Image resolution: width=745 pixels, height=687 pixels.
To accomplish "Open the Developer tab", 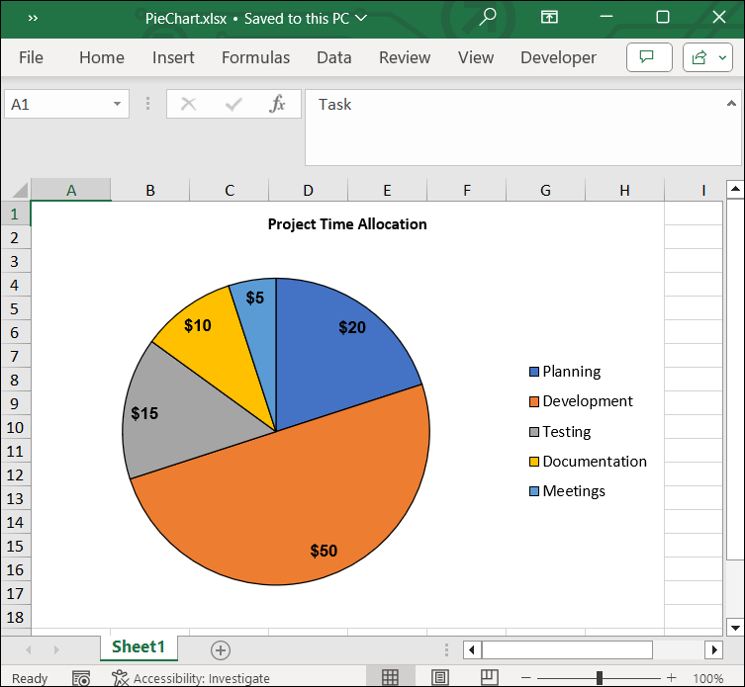I will click(558, 57).
